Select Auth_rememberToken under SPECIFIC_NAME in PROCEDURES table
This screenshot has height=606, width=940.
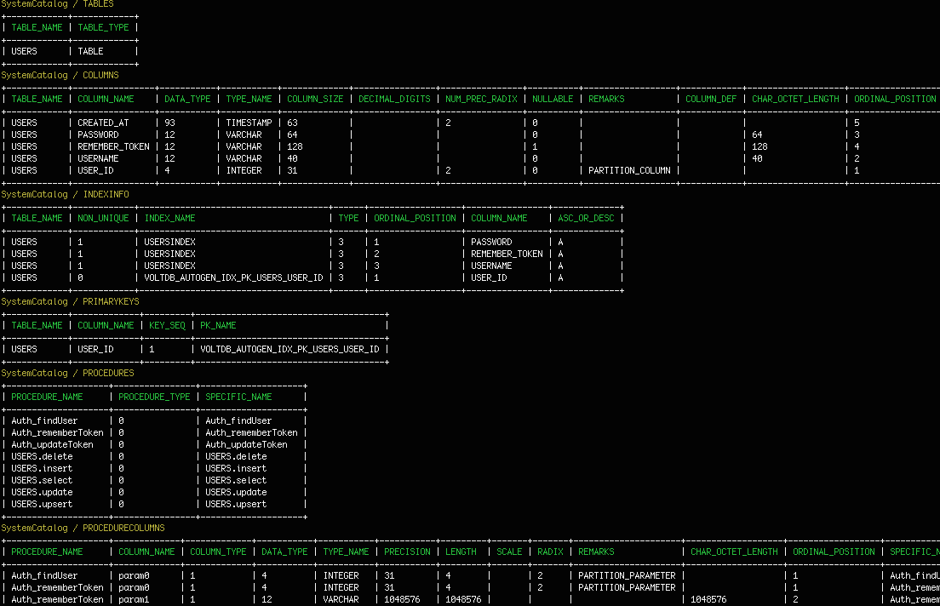251,432
